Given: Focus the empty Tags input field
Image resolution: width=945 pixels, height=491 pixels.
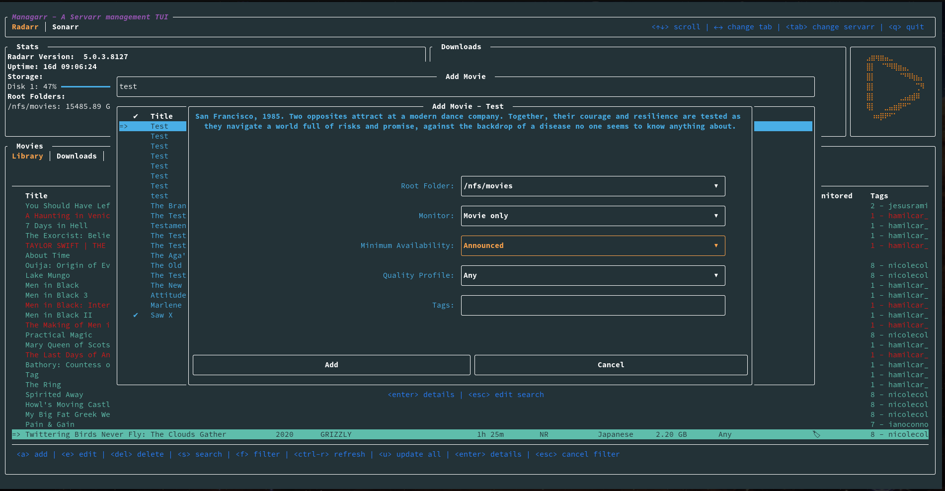Looking at the screenshot, I should coord(593,305).
